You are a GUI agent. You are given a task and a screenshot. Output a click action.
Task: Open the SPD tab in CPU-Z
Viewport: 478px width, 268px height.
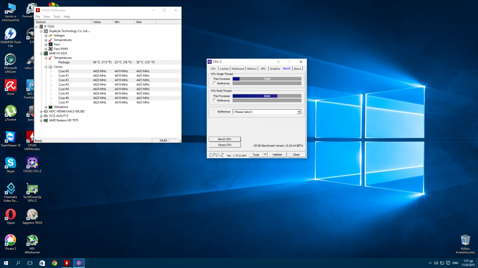[263, 69]
